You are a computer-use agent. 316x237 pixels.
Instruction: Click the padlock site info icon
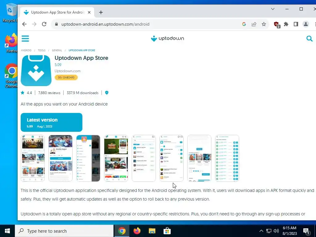(56, 24)
